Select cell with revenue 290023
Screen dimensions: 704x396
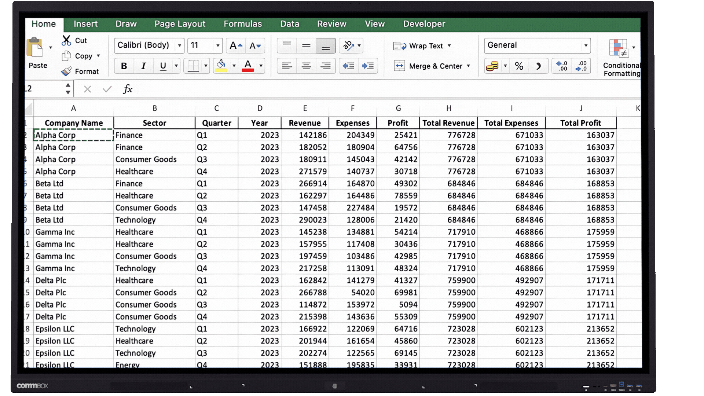[x=305, y=220]
